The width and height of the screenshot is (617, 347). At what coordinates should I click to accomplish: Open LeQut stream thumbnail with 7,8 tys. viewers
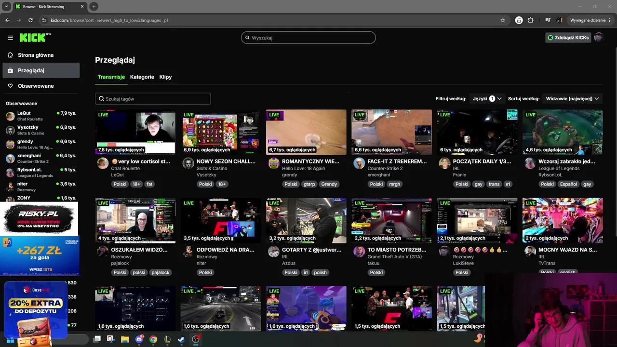tap(135, 132)
